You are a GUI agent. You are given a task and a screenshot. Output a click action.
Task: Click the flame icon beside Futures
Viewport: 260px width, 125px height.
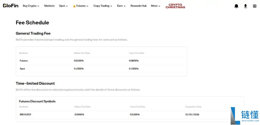coord(74,6)
